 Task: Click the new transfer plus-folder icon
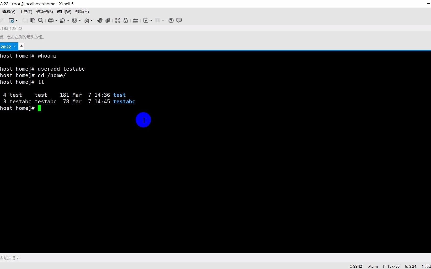pos(146,20)
